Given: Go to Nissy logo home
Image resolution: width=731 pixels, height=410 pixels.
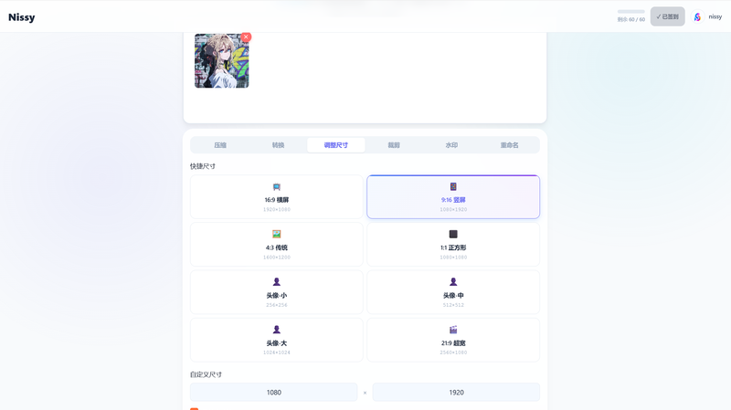Looking at the screenshot, I should (x=21, y=17).
